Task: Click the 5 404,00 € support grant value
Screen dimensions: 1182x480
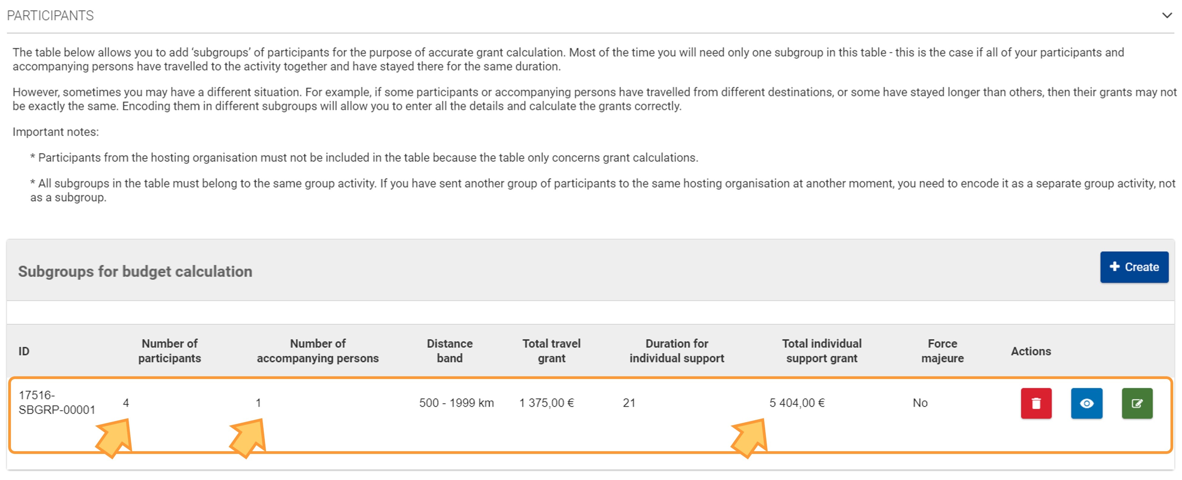Action: tap(797, 403)
